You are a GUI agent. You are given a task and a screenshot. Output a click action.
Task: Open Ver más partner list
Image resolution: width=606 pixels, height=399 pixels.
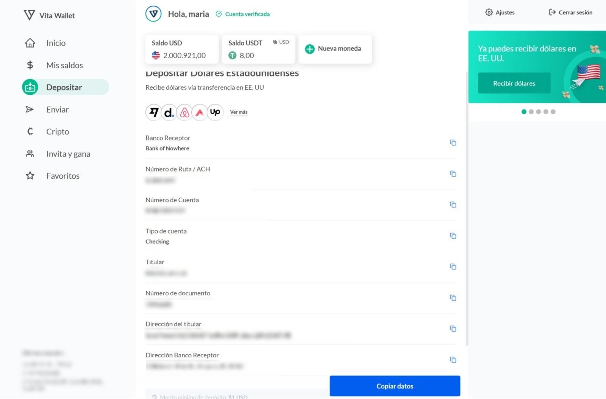click(239, 112)
